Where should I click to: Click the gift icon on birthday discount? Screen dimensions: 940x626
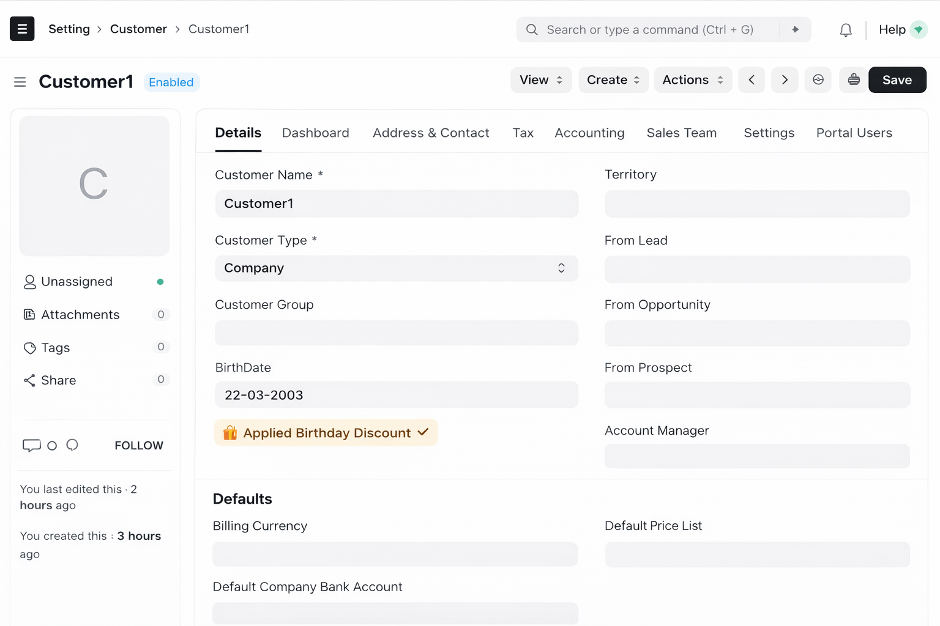pos(230,433)
